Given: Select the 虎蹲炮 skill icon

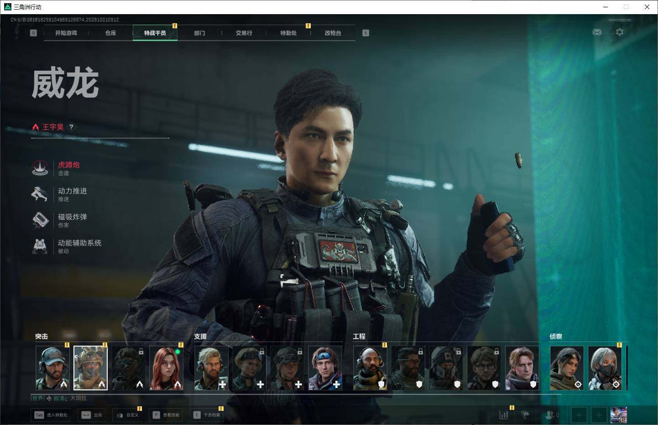Looking at the screenshot, I should pos(40,168).
